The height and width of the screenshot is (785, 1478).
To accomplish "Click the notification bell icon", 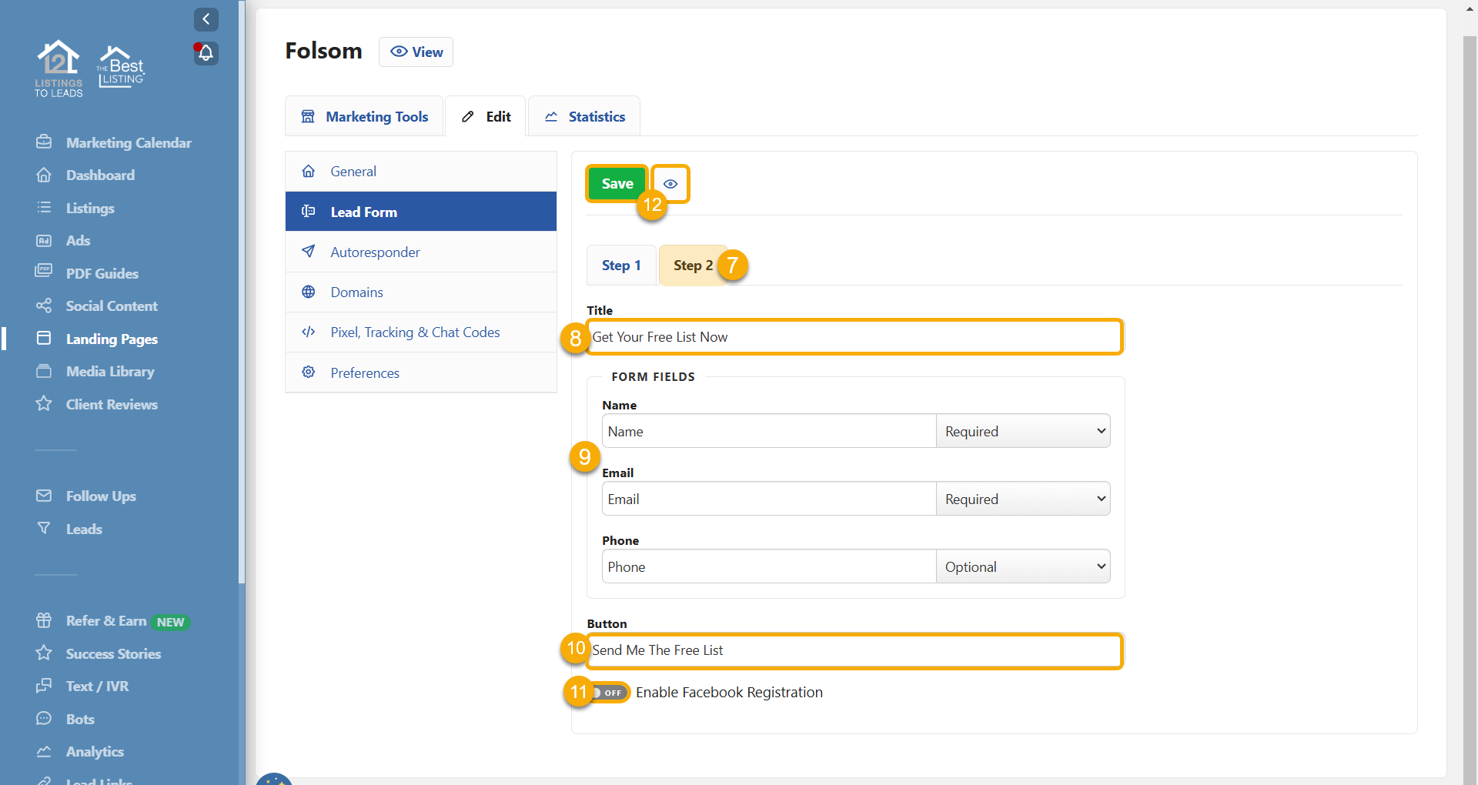I will tap(206, 53).
